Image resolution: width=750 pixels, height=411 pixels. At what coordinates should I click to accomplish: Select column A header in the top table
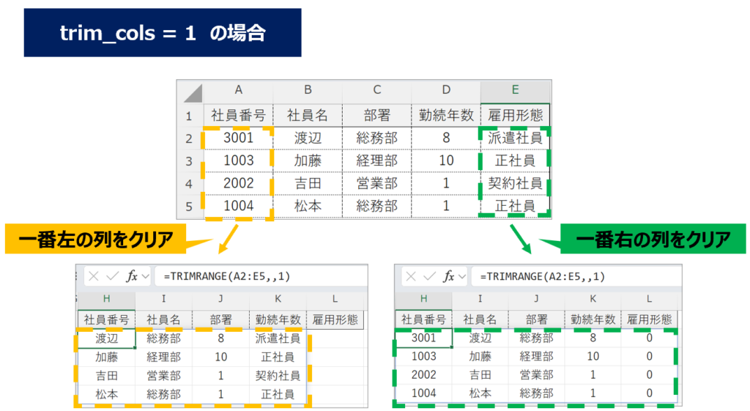[x=238, y=90]
